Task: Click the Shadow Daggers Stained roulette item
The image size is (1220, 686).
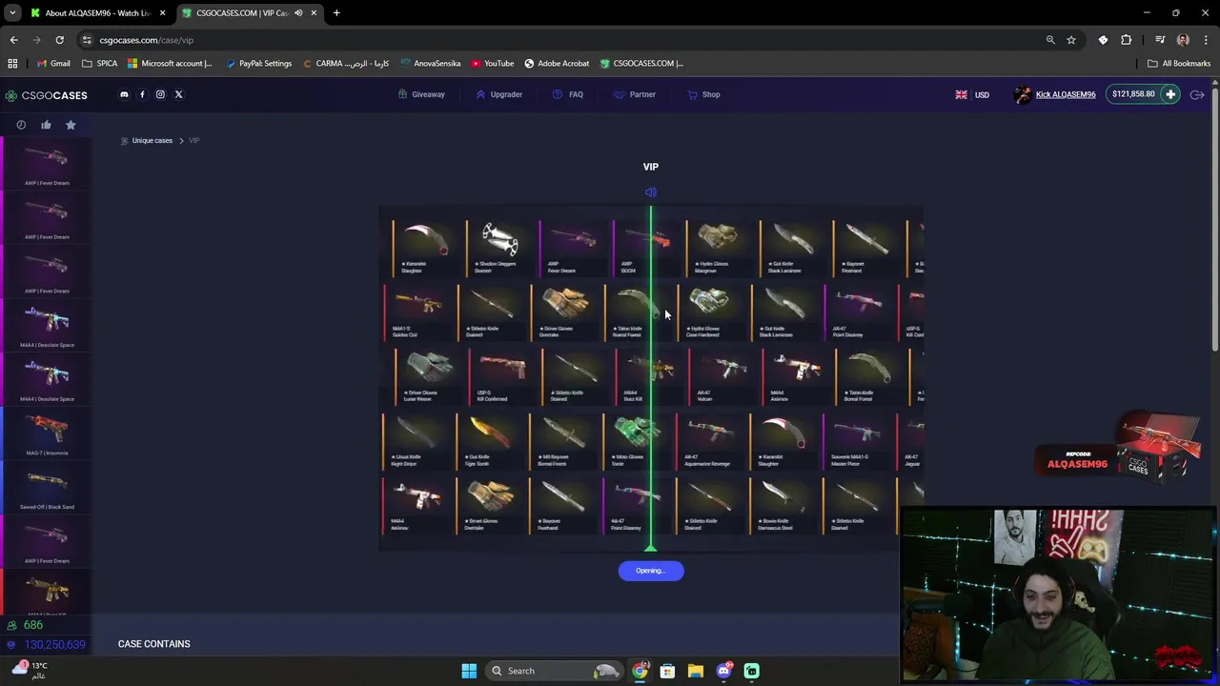Action: (499, 248)
